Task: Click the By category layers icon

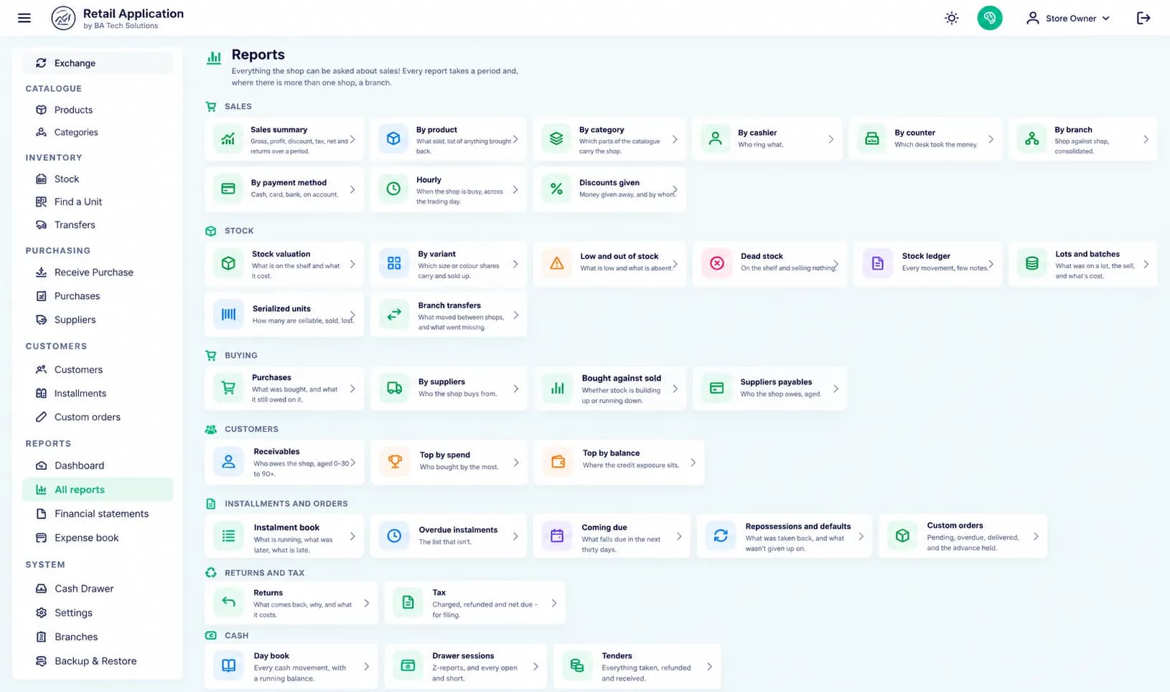Action: [x=556, y=139]
